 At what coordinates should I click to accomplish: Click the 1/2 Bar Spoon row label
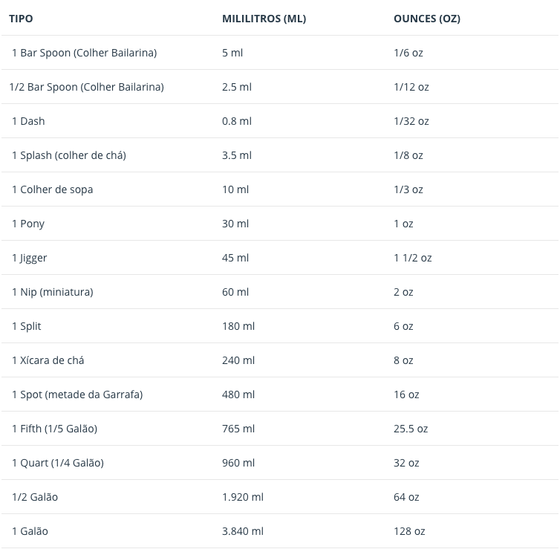[86, 87]
